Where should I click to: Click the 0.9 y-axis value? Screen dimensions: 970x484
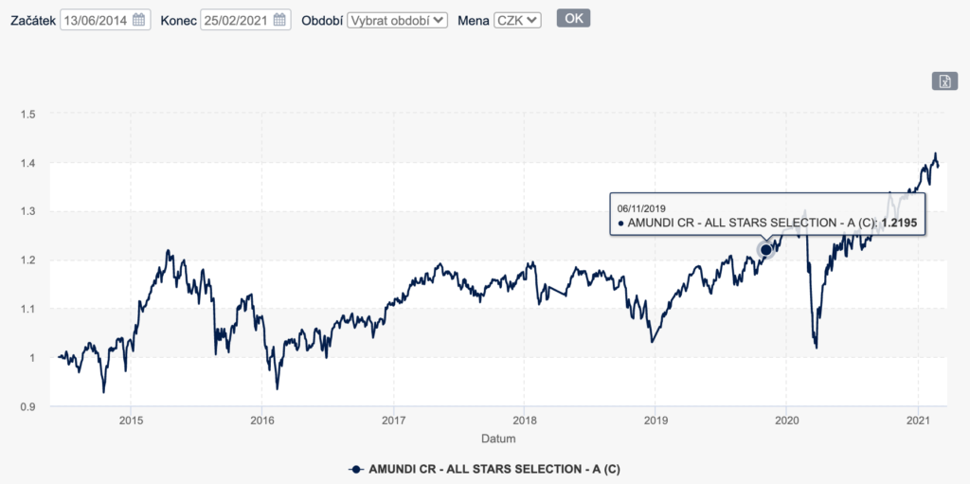click(x=29, y=406)
